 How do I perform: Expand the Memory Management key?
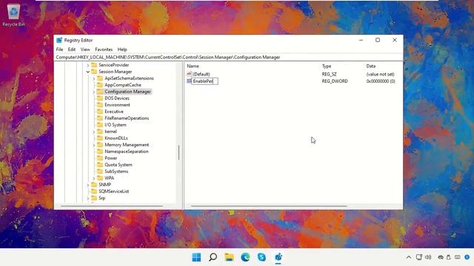94,145
